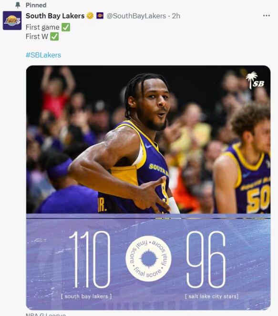Click the South Bay Lakers display name

(x=55, y=16)
